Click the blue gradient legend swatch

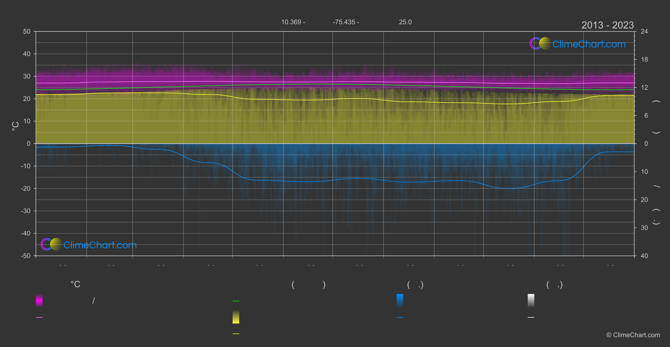[400, 300]
